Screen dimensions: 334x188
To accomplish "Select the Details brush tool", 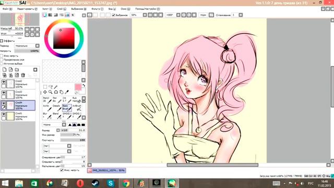I will pyautogui.click(x=57, y=108).
